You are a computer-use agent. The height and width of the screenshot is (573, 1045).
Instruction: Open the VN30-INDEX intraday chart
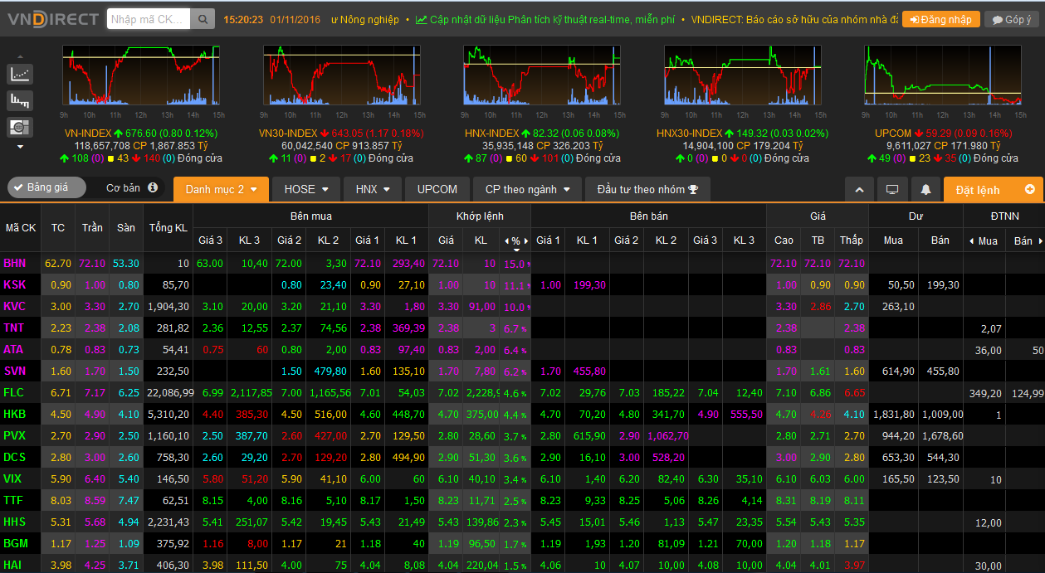click(342, 75)
